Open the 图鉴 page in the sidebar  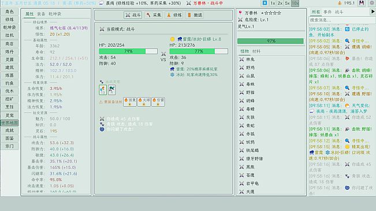(x=10, y=138)
